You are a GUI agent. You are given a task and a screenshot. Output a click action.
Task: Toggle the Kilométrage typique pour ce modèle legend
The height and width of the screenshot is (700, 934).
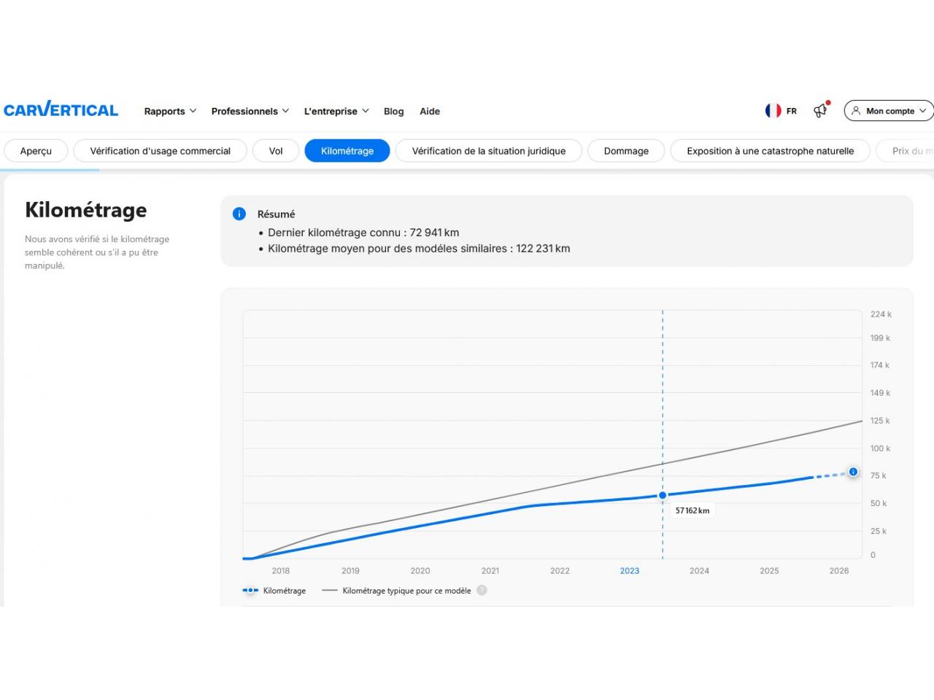click(397, 591)
